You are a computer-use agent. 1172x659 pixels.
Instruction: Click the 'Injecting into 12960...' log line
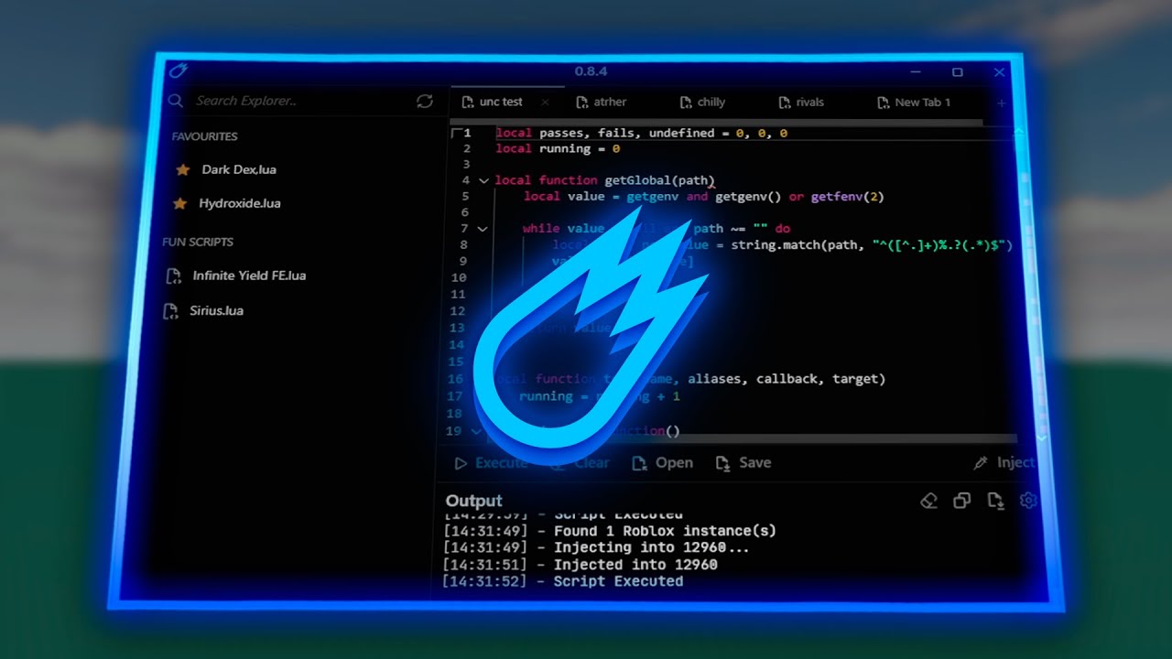tap(596, 547)
